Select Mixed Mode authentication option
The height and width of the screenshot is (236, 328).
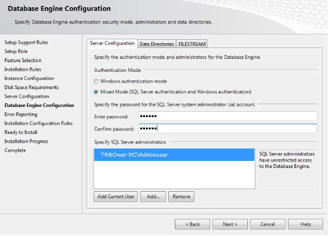tap(96, 92)
